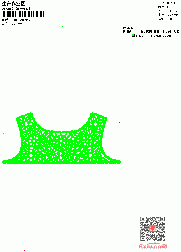Screen dimensions: 181x252
Task: Click the Colorway 1 label
Action: (17, 24)
